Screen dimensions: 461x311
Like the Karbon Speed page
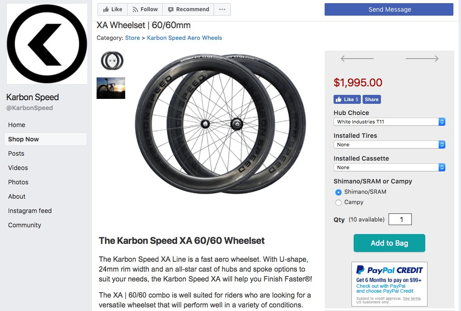click(x=112, y=9)
